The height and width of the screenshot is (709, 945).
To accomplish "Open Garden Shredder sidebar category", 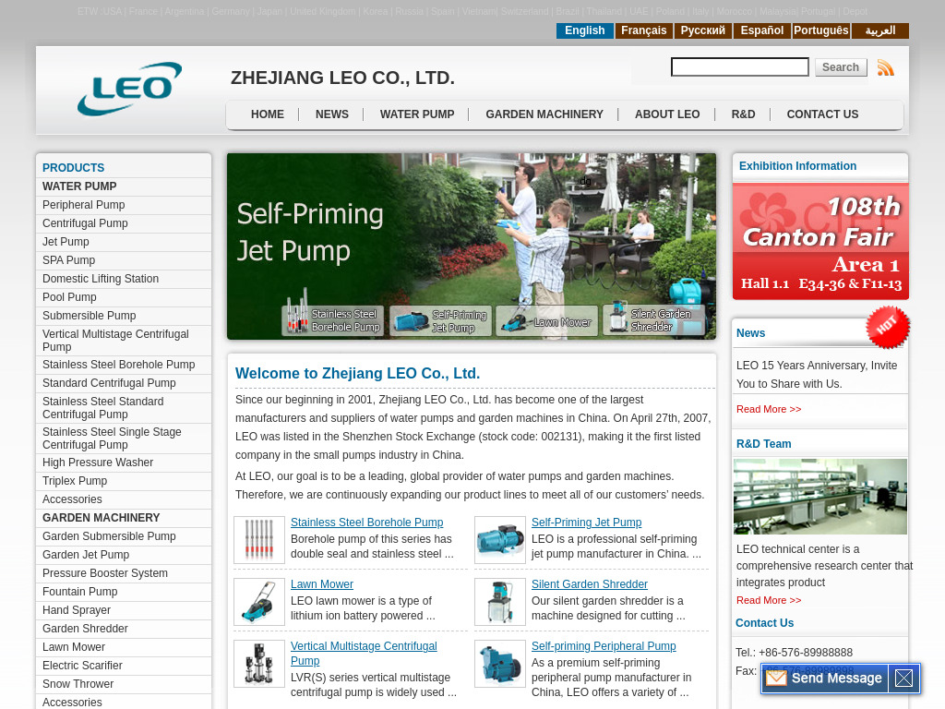I will coord(85,629).
